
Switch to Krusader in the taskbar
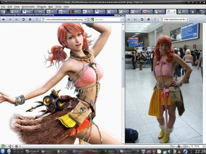pos(79,151)
